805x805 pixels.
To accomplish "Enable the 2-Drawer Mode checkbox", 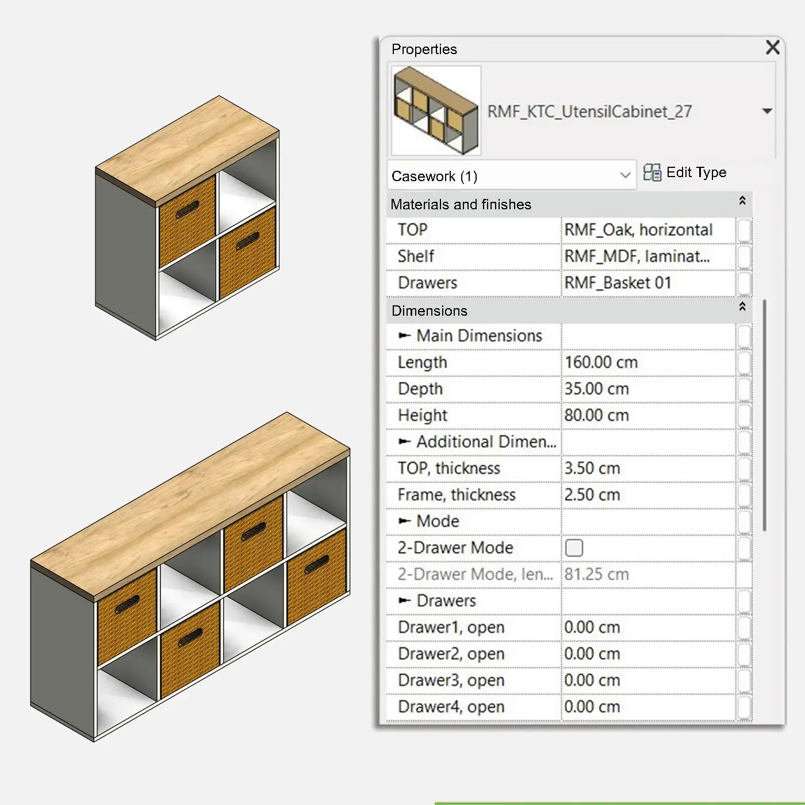I will pos(574,548).
